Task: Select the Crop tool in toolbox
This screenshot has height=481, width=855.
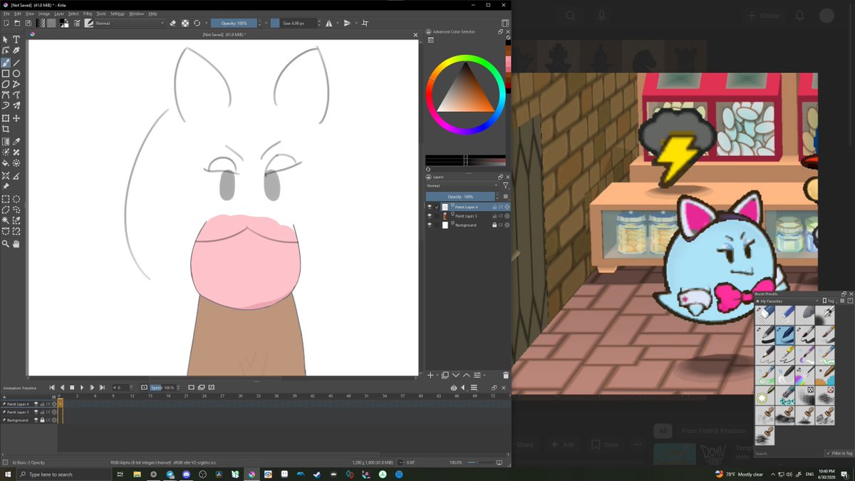Action: coord(6,129)
